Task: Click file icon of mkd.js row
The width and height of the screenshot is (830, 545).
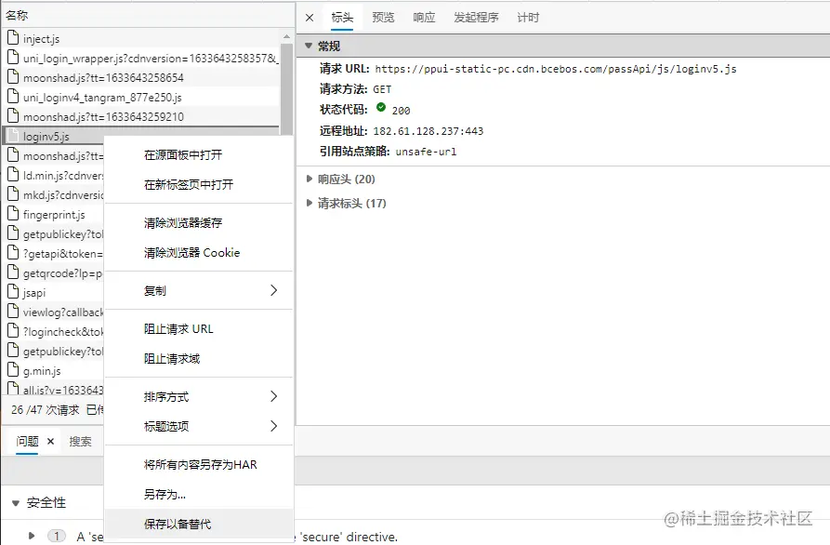Action: click(13, 193)
